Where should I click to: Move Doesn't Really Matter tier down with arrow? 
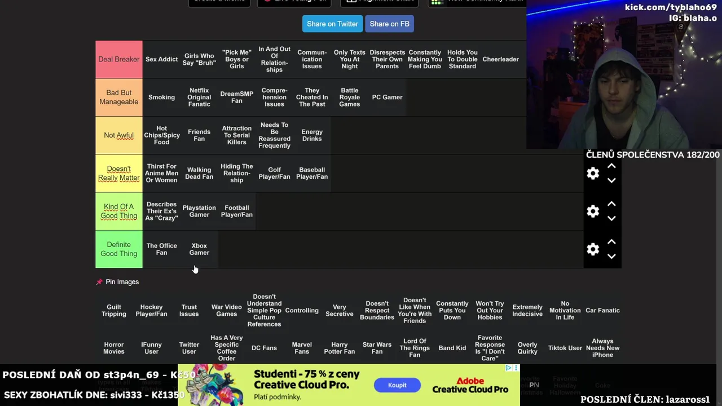611,180
